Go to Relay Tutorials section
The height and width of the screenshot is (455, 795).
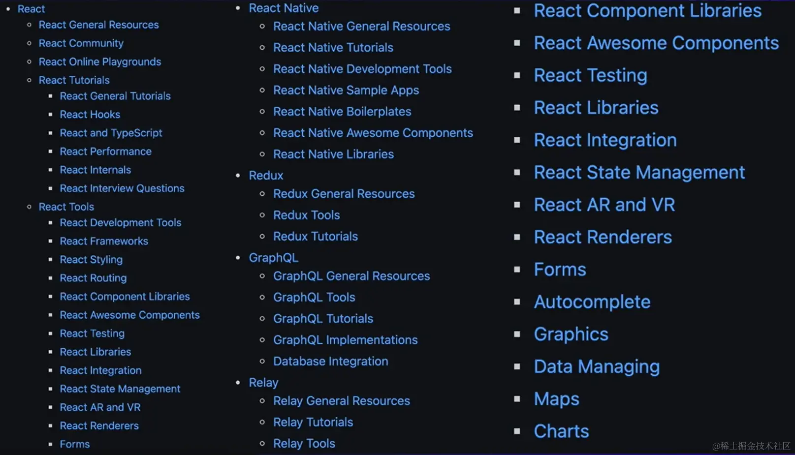pyautogui.click(x=313, y=422)
